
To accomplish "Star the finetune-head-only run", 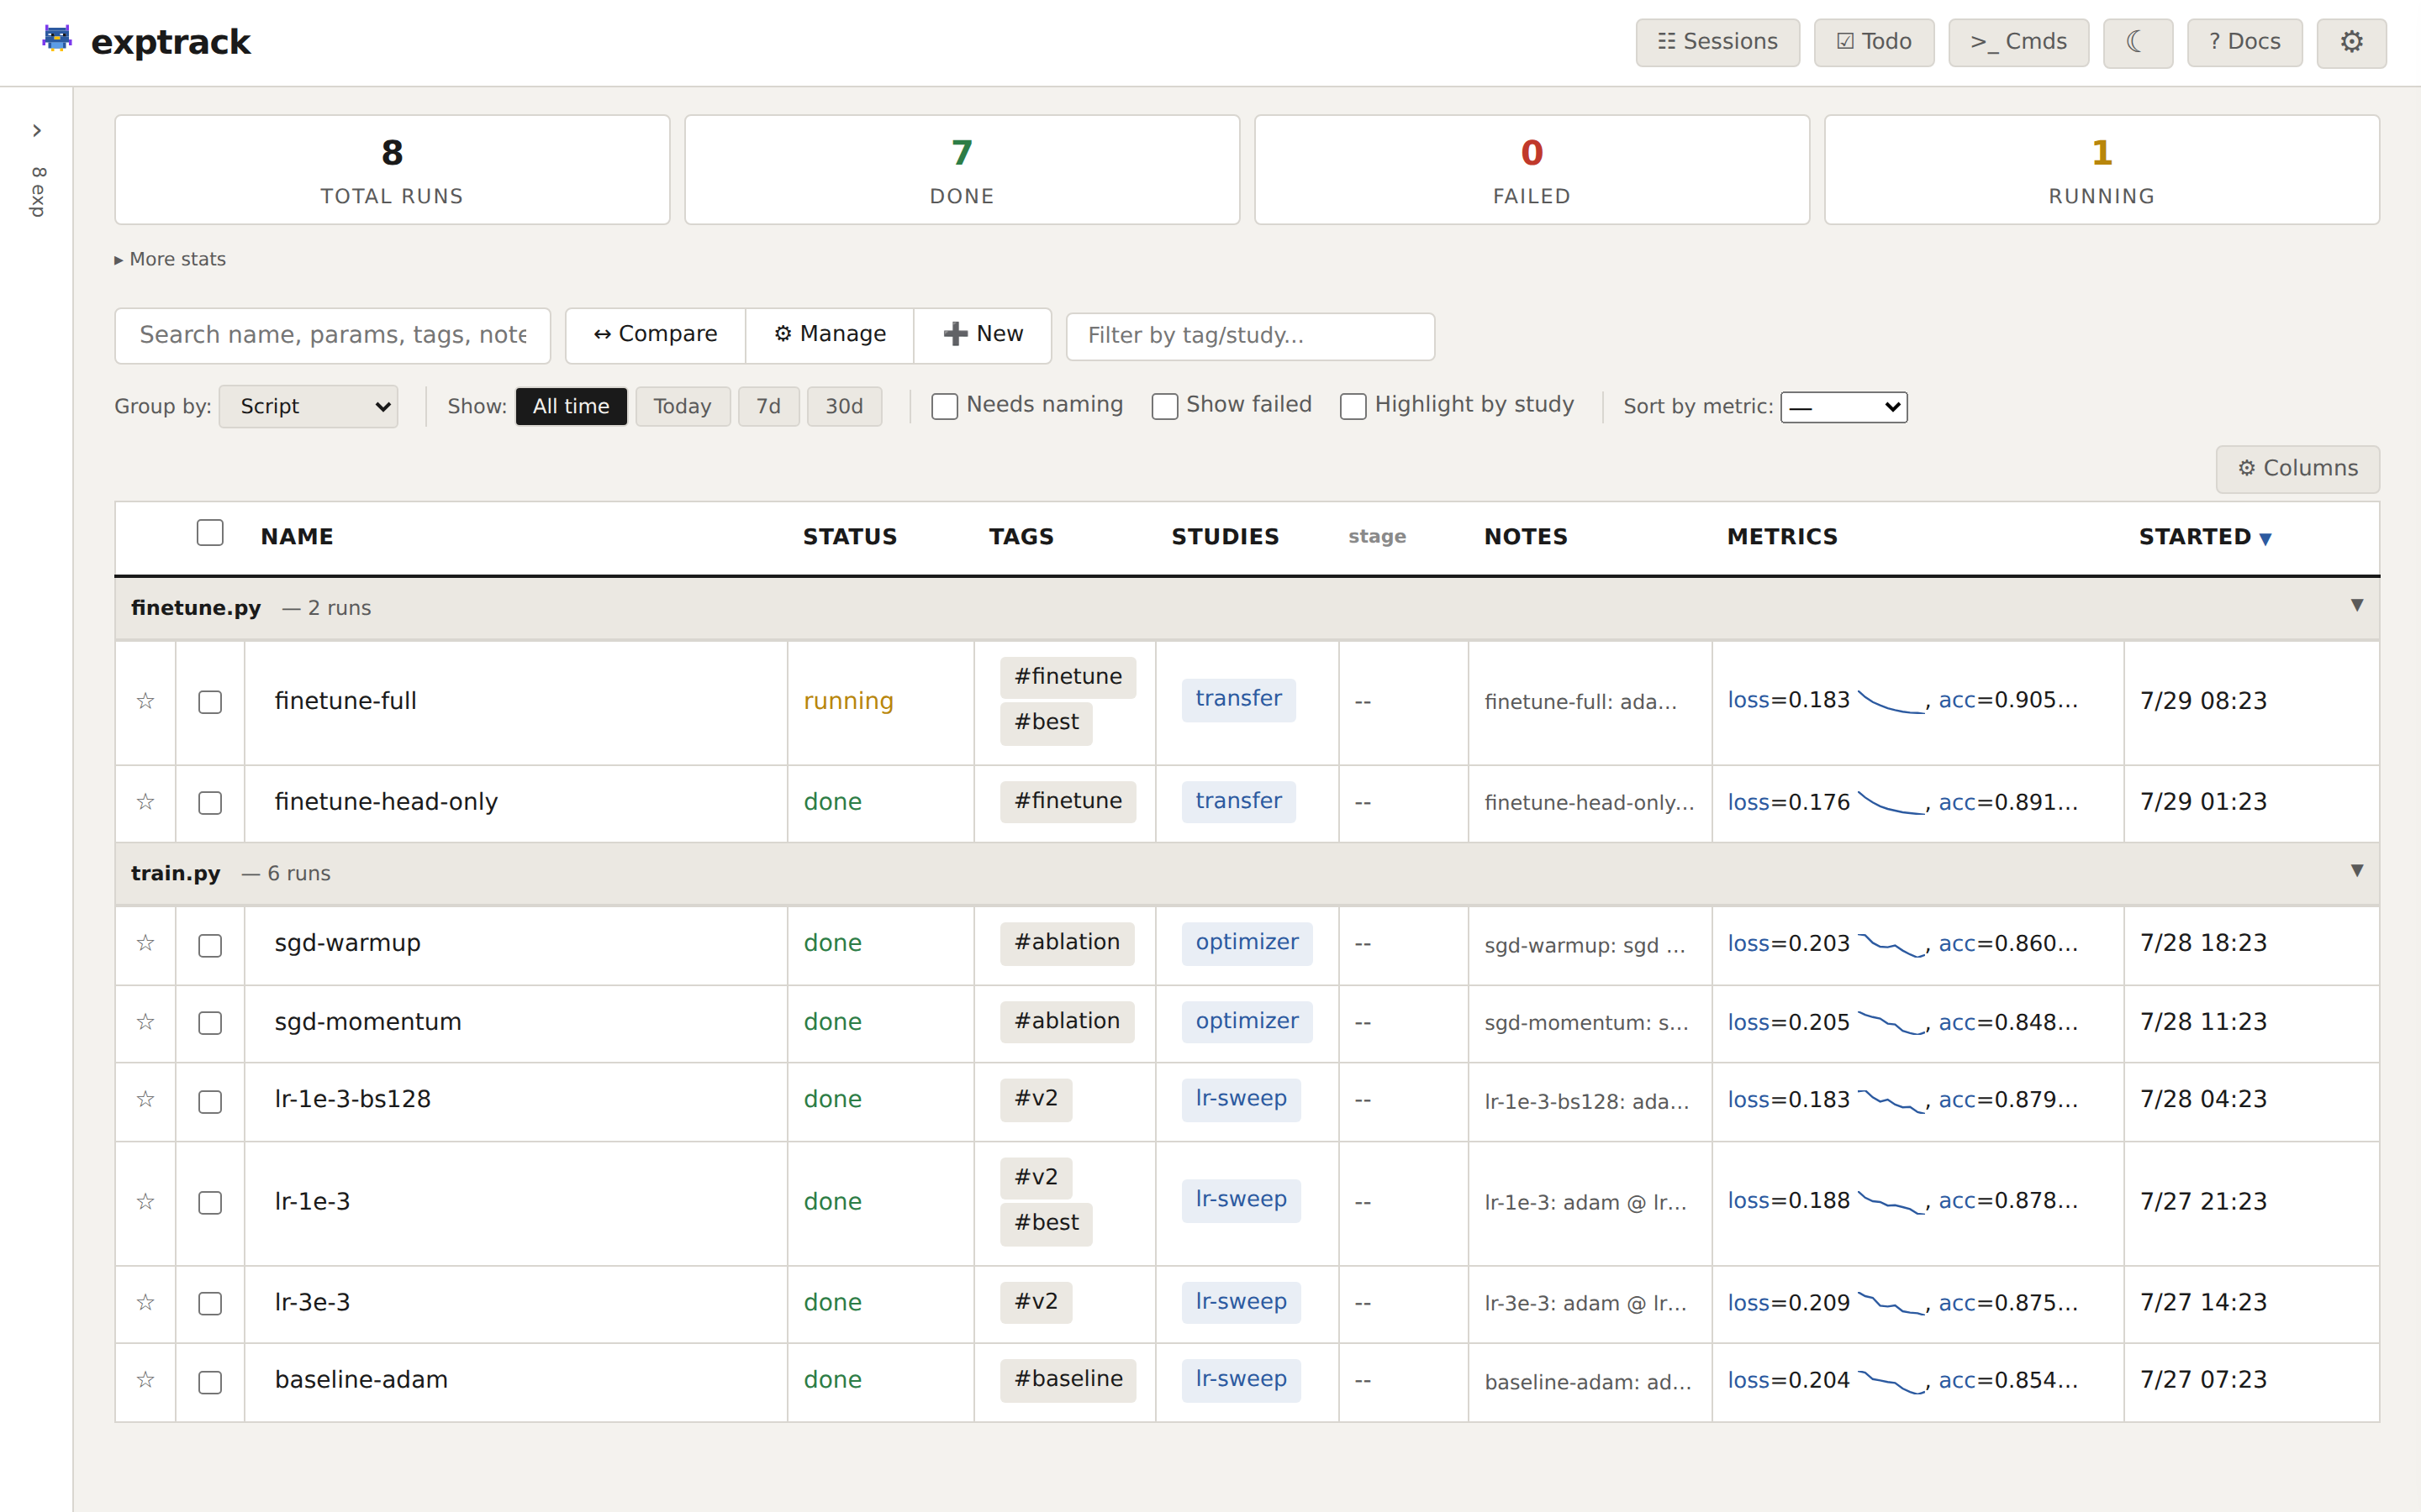I will (145, 802).
